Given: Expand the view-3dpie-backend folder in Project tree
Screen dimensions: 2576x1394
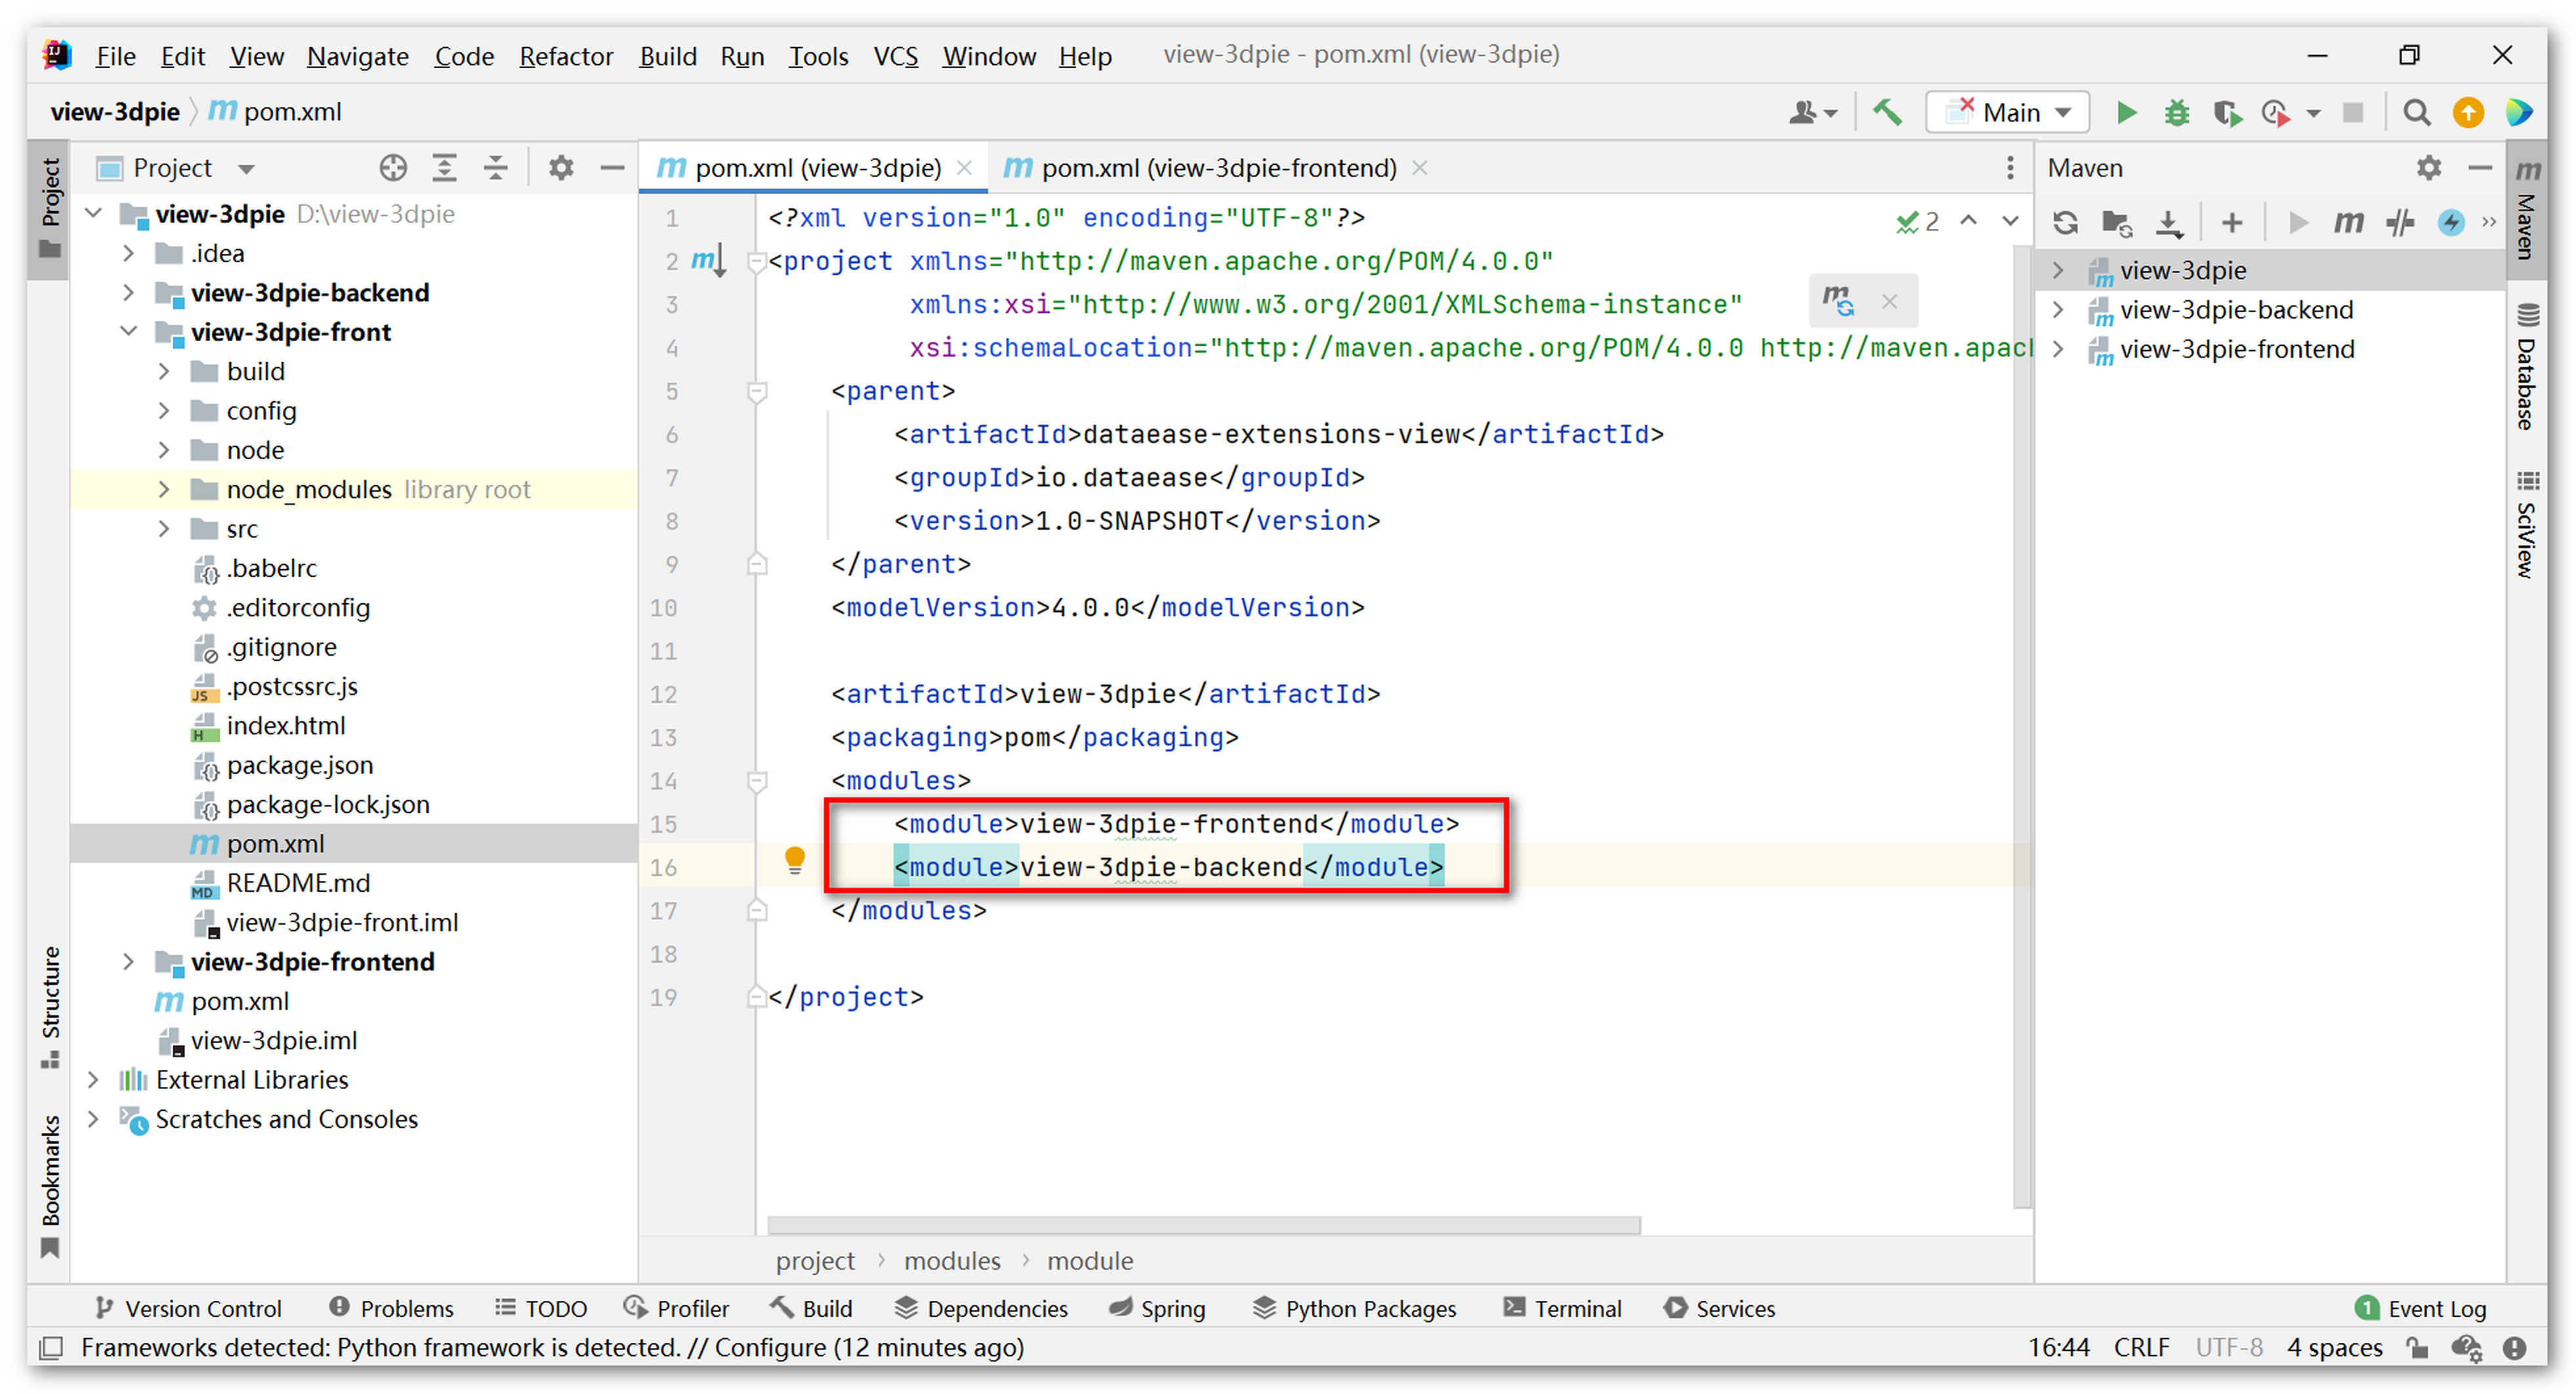Looking at the screenshot, I should coord(128,293).
